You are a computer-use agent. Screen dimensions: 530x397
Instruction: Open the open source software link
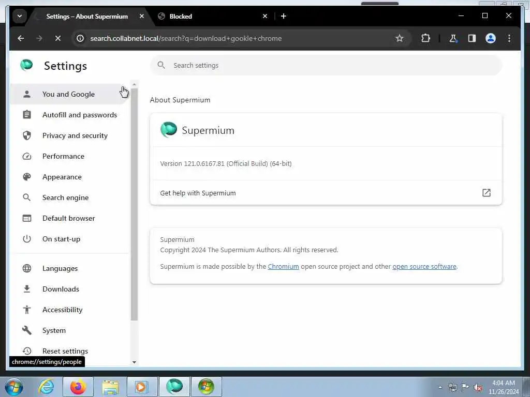click(x=424, y=266)
